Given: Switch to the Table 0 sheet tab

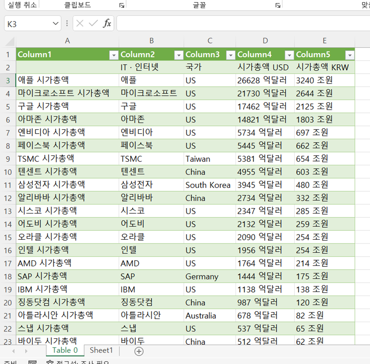Looking at the screenshot, I should (65, 350).
